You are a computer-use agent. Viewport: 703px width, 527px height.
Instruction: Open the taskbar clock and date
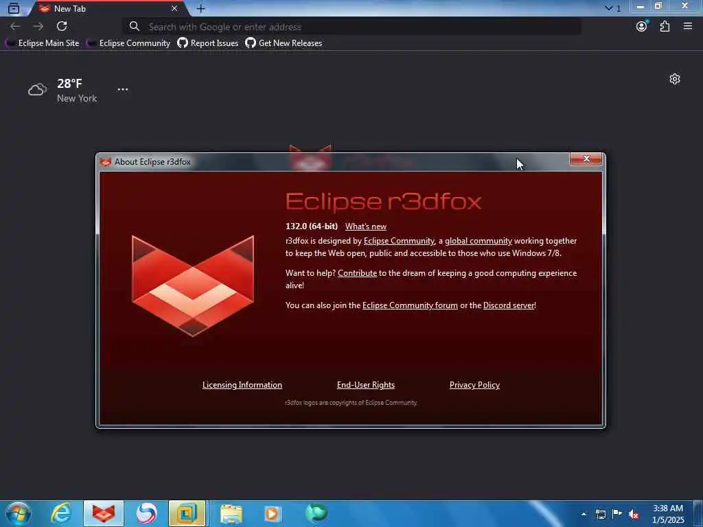(x=668, y=514)
